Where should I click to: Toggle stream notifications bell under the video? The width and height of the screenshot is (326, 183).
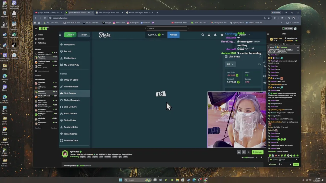pos(239,152)
